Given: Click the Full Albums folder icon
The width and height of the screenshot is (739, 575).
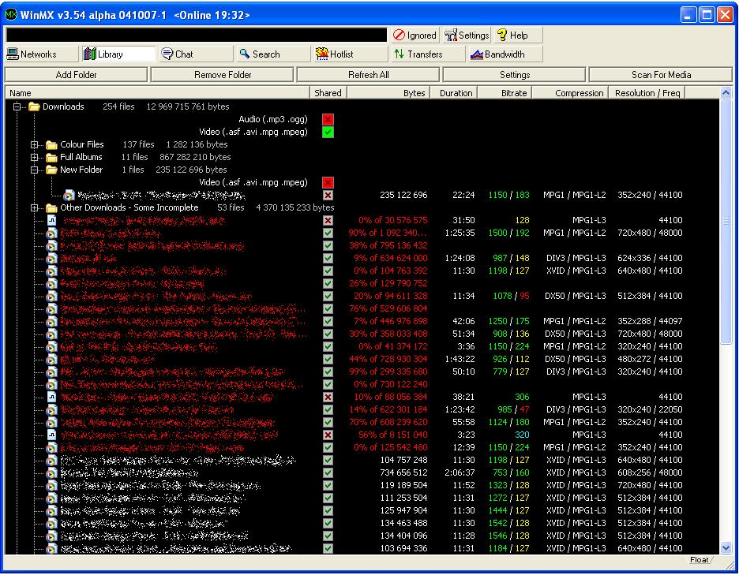Looking at the screenshot, I should (51, 157).
